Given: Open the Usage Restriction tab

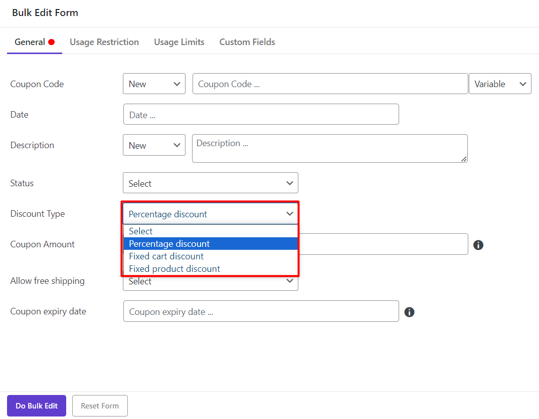Looking at the screenshot, I should 104,42.
